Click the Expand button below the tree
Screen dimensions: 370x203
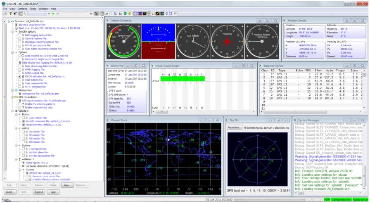[40, 192]
